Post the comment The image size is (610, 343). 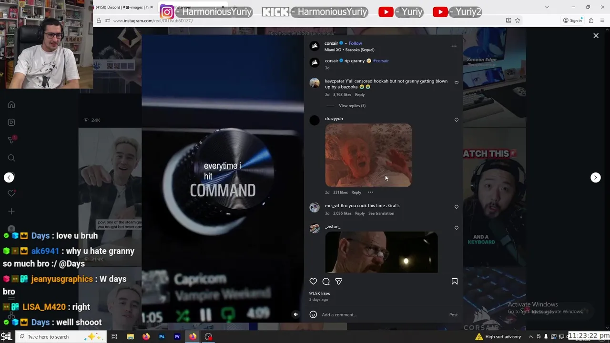453,315
